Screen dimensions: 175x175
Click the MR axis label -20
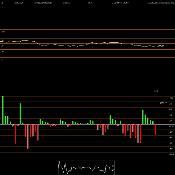click(x=171, y=132)
